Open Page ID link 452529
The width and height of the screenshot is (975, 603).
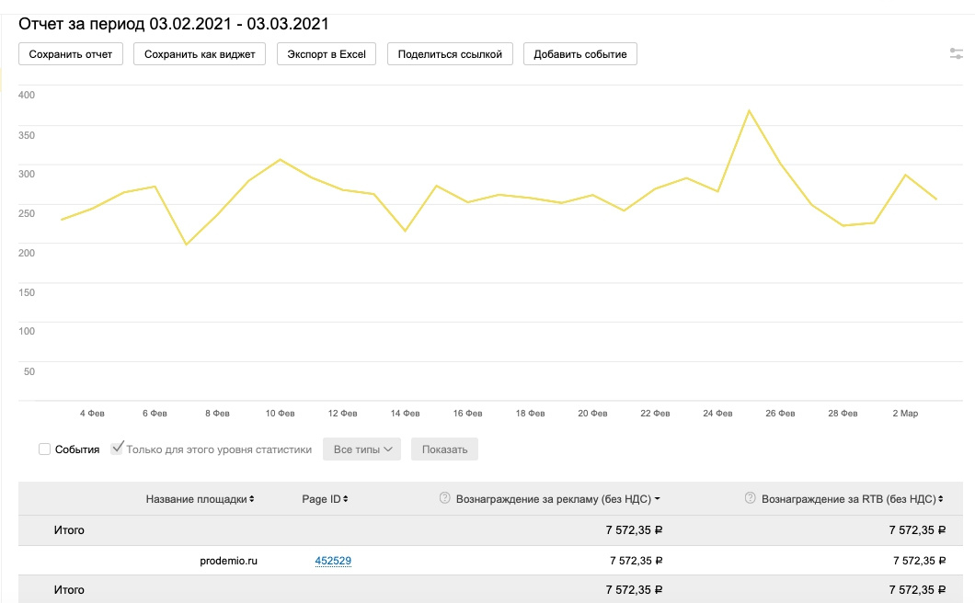pyautogui.click(x=333, y=560)
